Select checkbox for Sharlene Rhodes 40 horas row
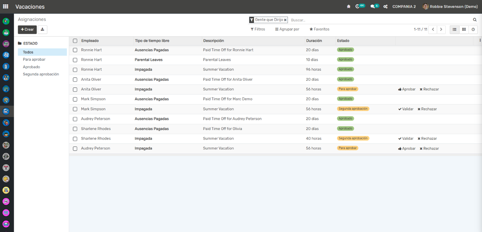This screenshot has width=482, height=232. 75,139
